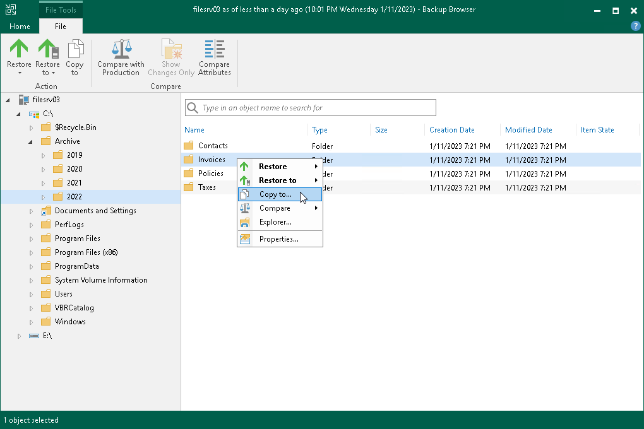The height and width of the screenshot is (429, 644).
Task: Click the Compare Attributes icon
Action: point(214,57)
